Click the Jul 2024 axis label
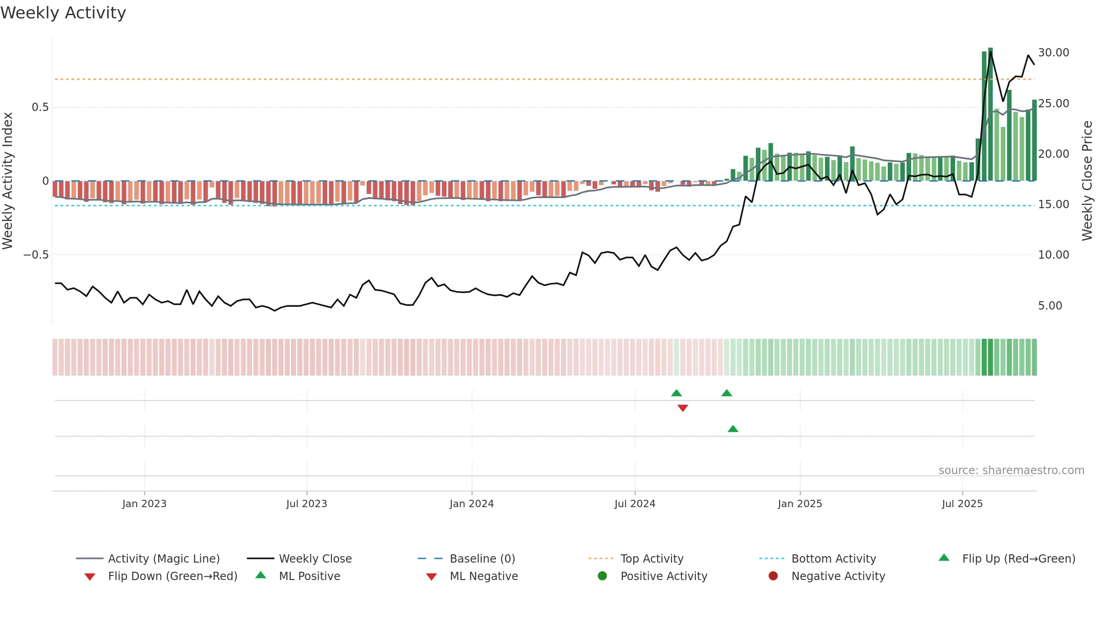Image resolution: width=1100 pixels, height=619 pixels. (x=635, y=503)
